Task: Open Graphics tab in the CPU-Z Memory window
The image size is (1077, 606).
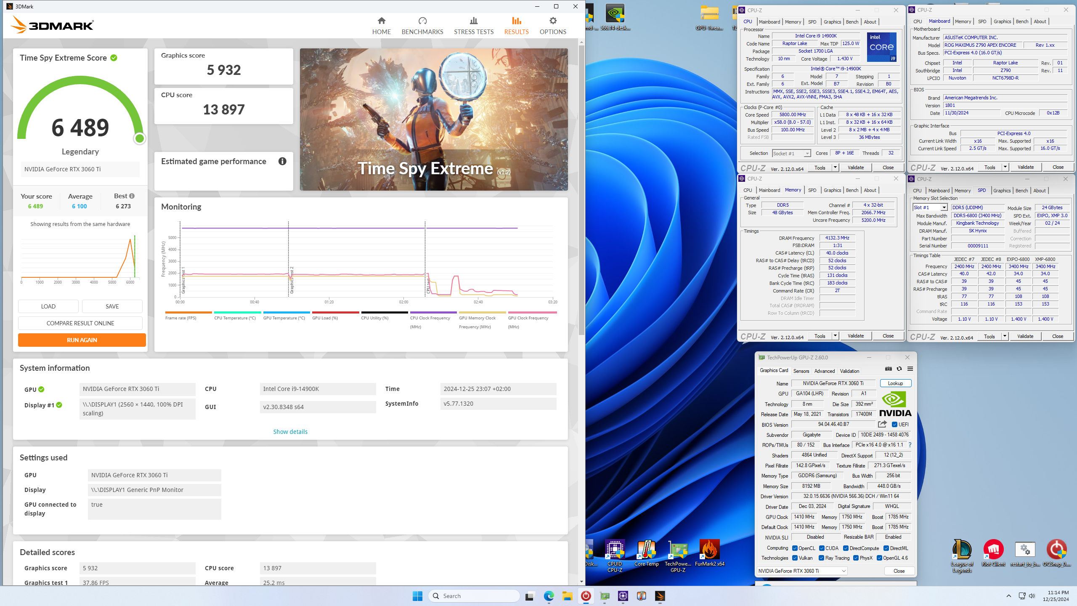Action: click(832, 190)
